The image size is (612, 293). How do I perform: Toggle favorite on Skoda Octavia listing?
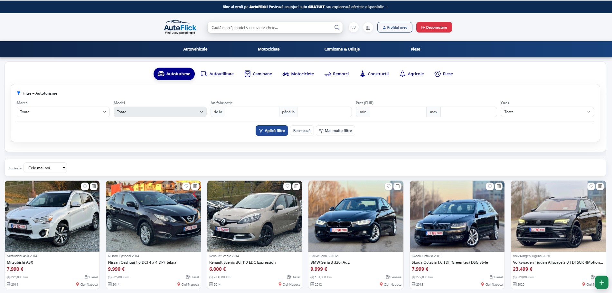click(490, 186)
